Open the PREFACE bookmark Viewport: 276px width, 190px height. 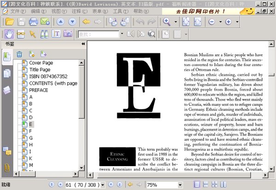click(x=38, y=90)
